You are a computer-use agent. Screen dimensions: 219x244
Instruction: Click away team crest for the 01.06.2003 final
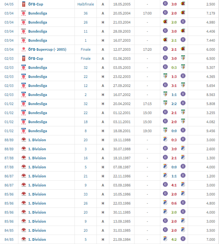pyautogui.click(x=183, y=59)
